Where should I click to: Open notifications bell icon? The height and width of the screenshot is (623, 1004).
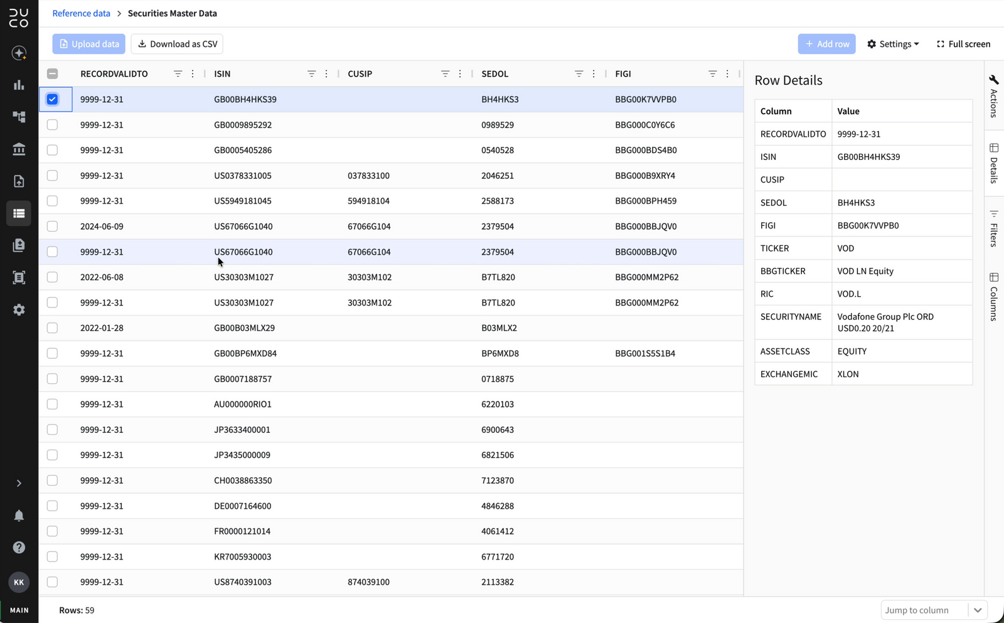point(19,515)
